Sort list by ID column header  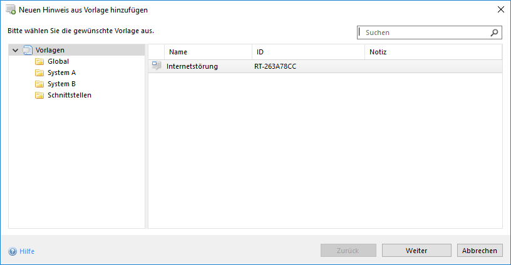[x=260, y=52]
